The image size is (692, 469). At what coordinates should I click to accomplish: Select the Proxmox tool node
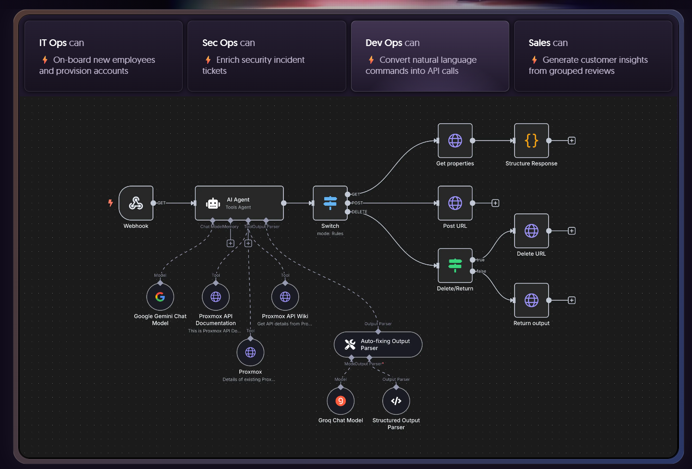pyautogui.click(x=250, y=352)
